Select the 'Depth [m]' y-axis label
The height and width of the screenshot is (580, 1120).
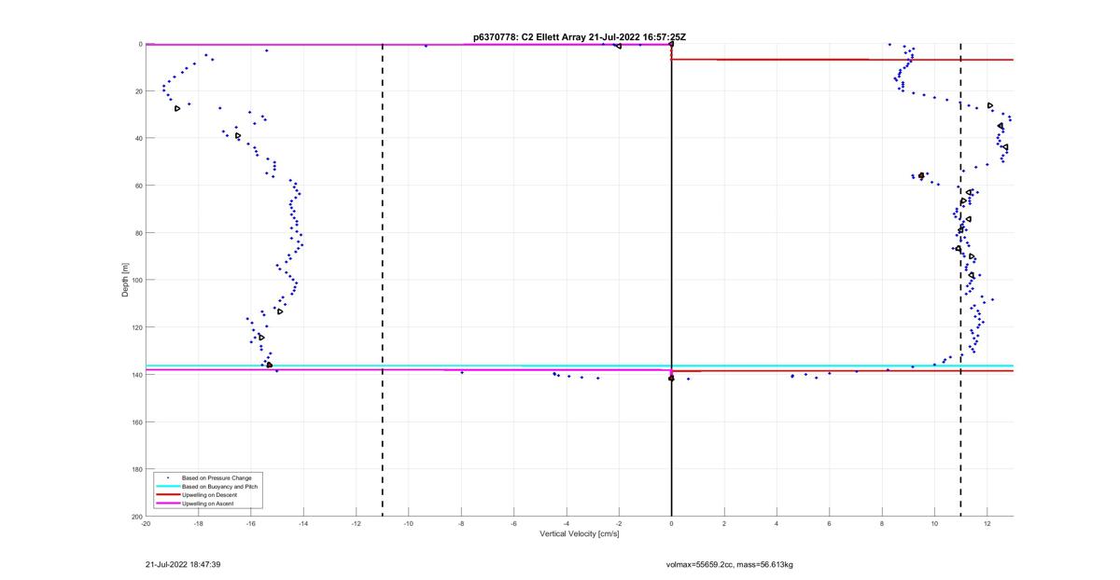pos(125,280)
